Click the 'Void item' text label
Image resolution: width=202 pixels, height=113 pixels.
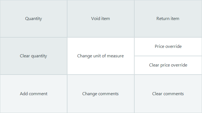click(x=100, y=19)
